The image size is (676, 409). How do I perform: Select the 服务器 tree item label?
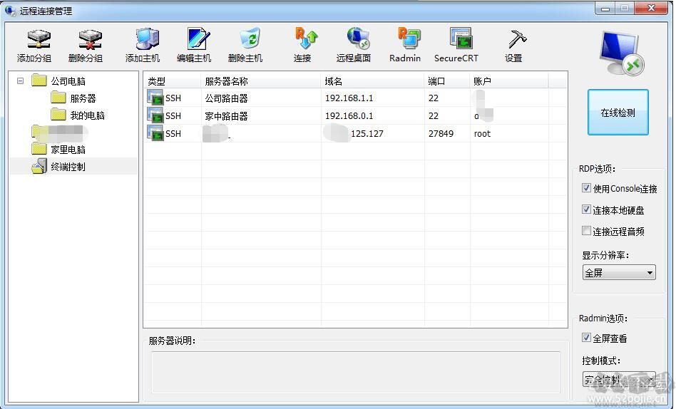pyautogui.click(x=83, y=98)
